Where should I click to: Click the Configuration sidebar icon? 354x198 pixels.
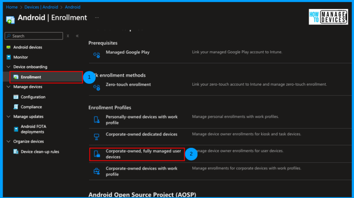coord(16,97)
